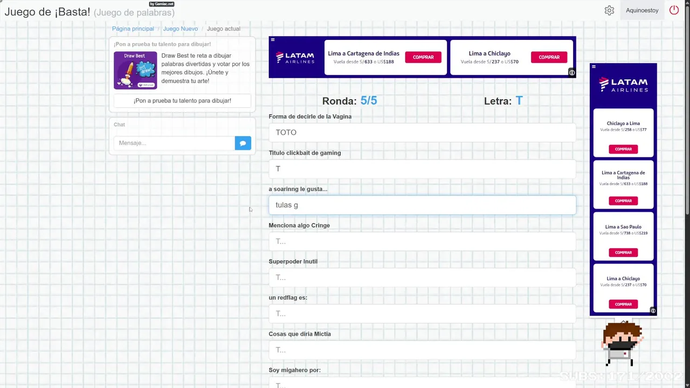Focus the 'Superpoder Inutil' input

click(x=422, y=278)
